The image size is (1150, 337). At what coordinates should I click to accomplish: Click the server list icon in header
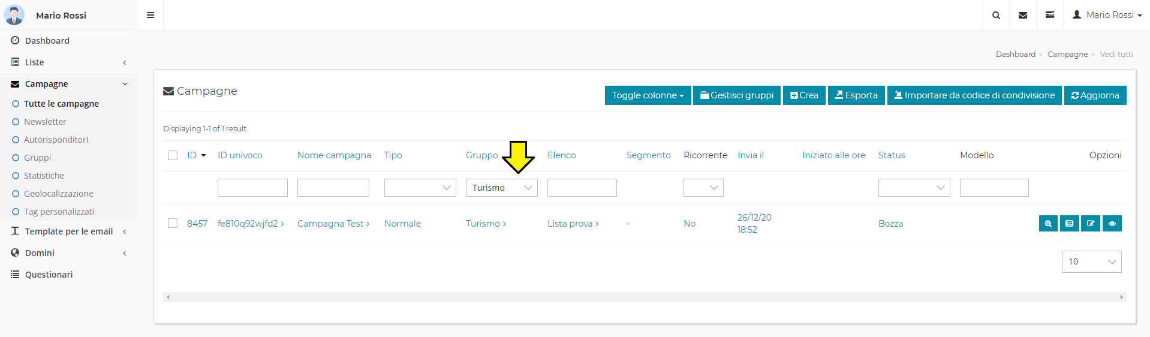[x=1050, y=15]
